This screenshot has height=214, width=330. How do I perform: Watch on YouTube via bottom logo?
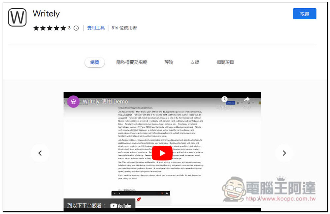(120, 206)
